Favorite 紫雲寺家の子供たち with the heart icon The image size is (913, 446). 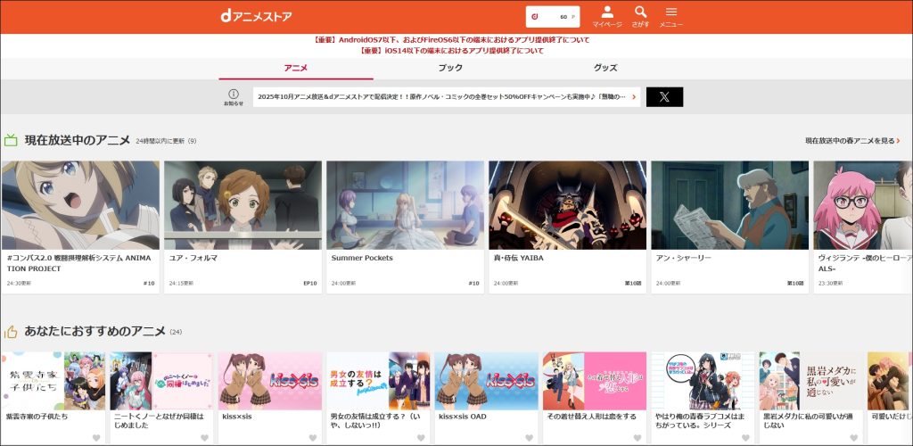point(96,438)
